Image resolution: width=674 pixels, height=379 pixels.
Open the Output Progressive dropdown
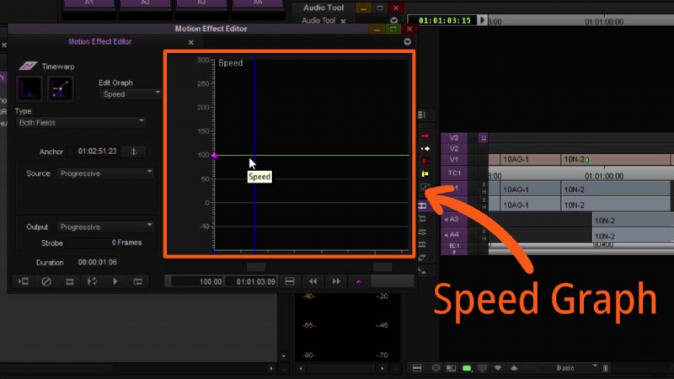106,227
